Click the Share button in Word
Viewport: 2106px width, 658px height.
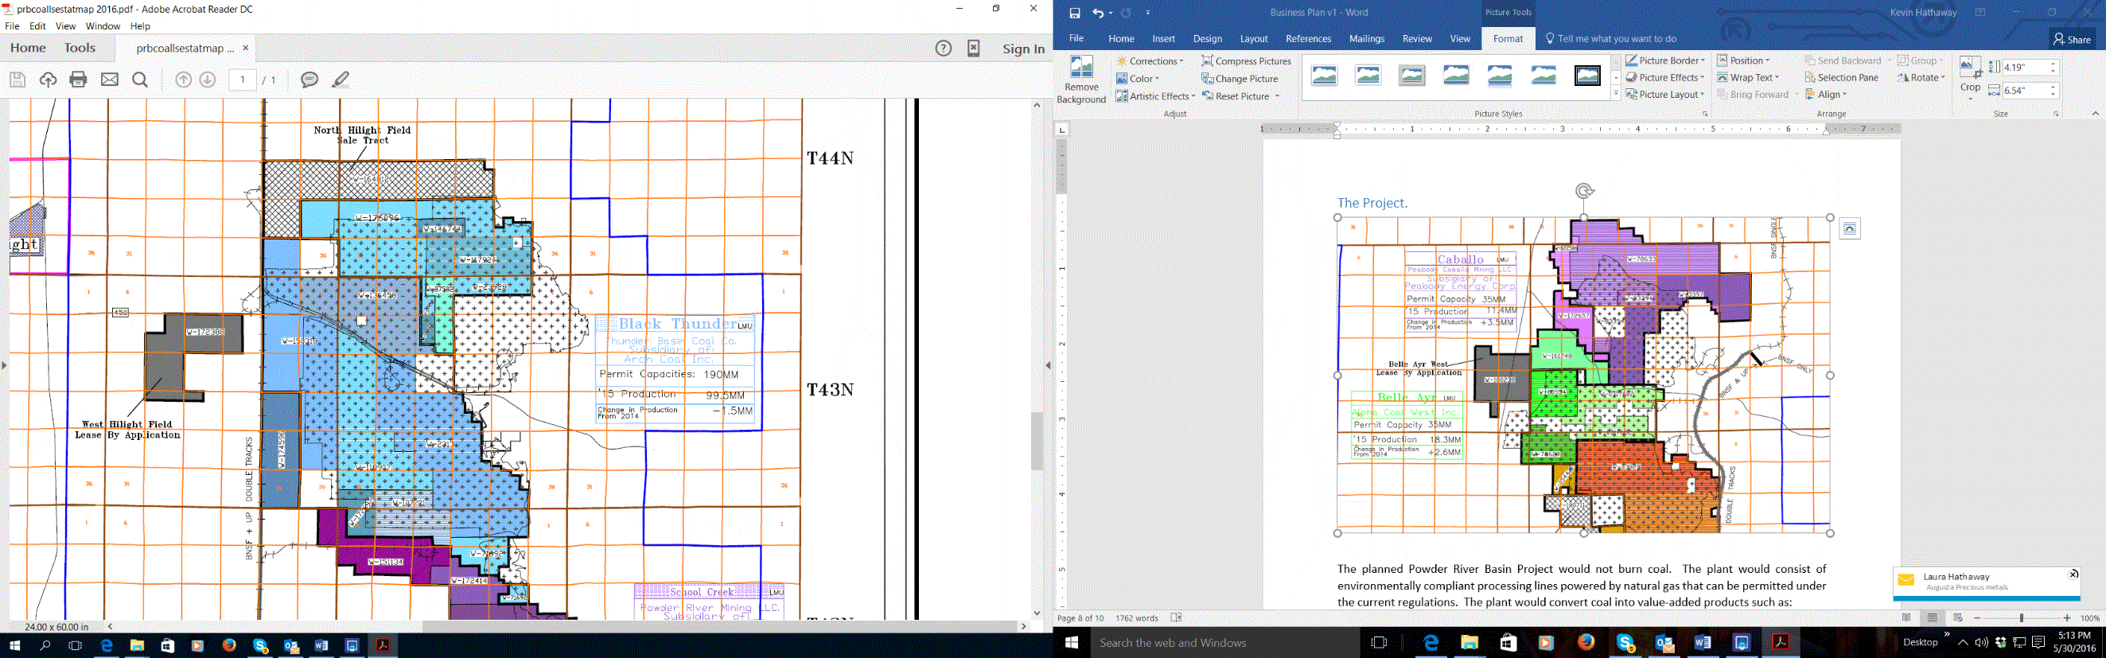point(2072,39)
